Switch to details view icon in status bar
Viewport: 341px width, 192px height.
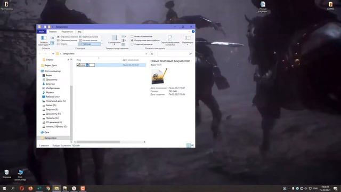point(188,146)
